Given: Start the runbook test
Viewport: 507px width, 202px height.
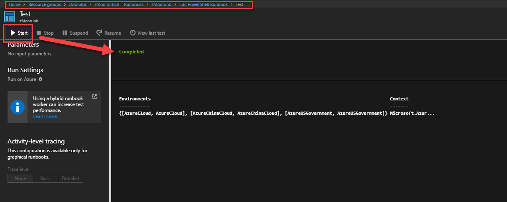Looking at the screenshot, I should (19, 33).
